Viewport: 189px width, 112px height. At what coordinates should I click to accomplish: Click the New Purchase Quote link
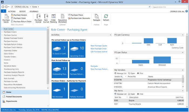tap(99, 46)
